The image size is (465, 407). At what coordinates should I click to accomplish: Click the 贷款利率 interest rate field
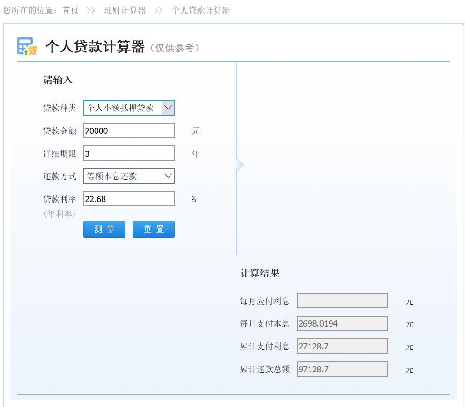click(129, 198)
